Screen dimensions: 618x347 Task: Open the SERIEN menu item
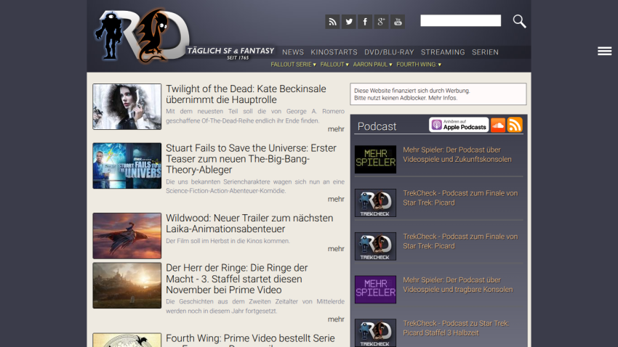[x=485, y=52]
